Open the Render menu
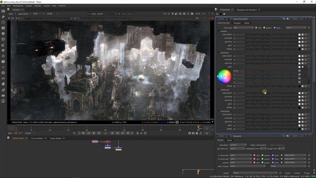Image resolution: width=316 pixels, height=178 pixels. (x=38, y=6)
